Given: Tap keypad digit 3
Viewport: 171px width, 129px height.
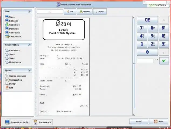Looking at the screenshot, I should click(x=164, y=44).
